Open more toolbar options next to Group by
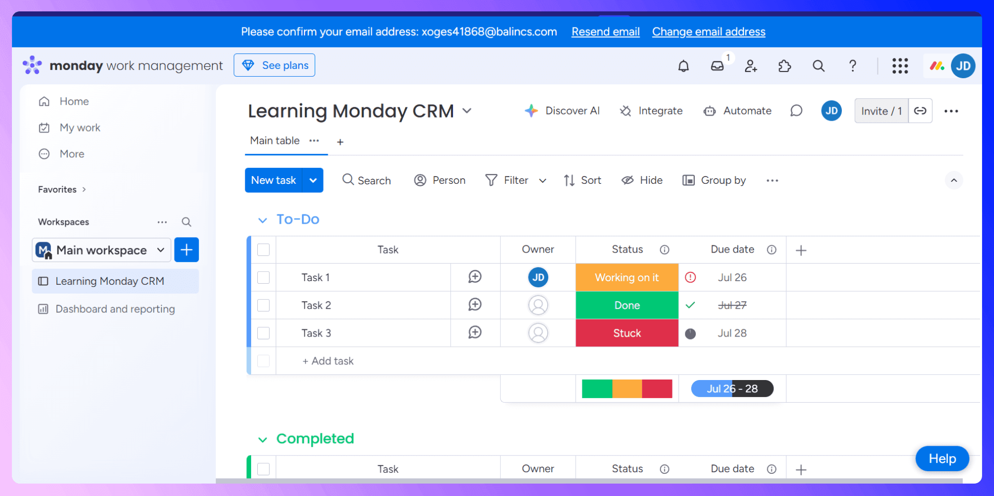Screen dimensions: 994x496 [772, 181]
